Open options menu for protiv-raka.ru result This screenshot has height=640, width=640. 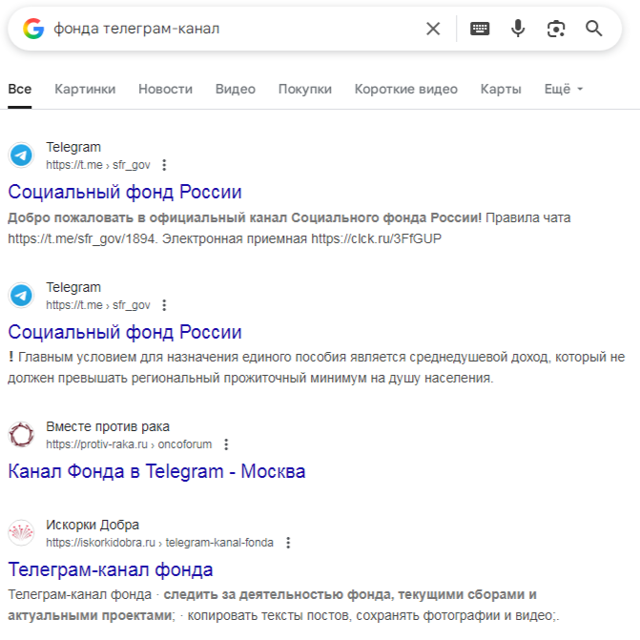(x=226, y=444)
